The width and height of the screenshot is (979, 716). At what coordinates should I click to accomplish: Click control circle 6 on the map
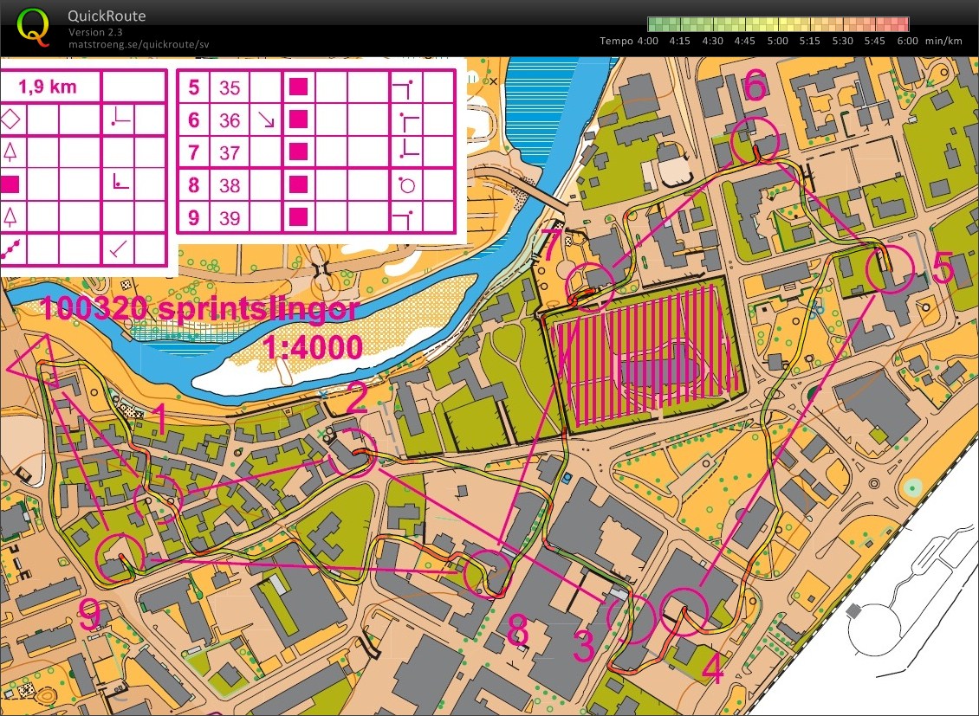tap(755, 141)
